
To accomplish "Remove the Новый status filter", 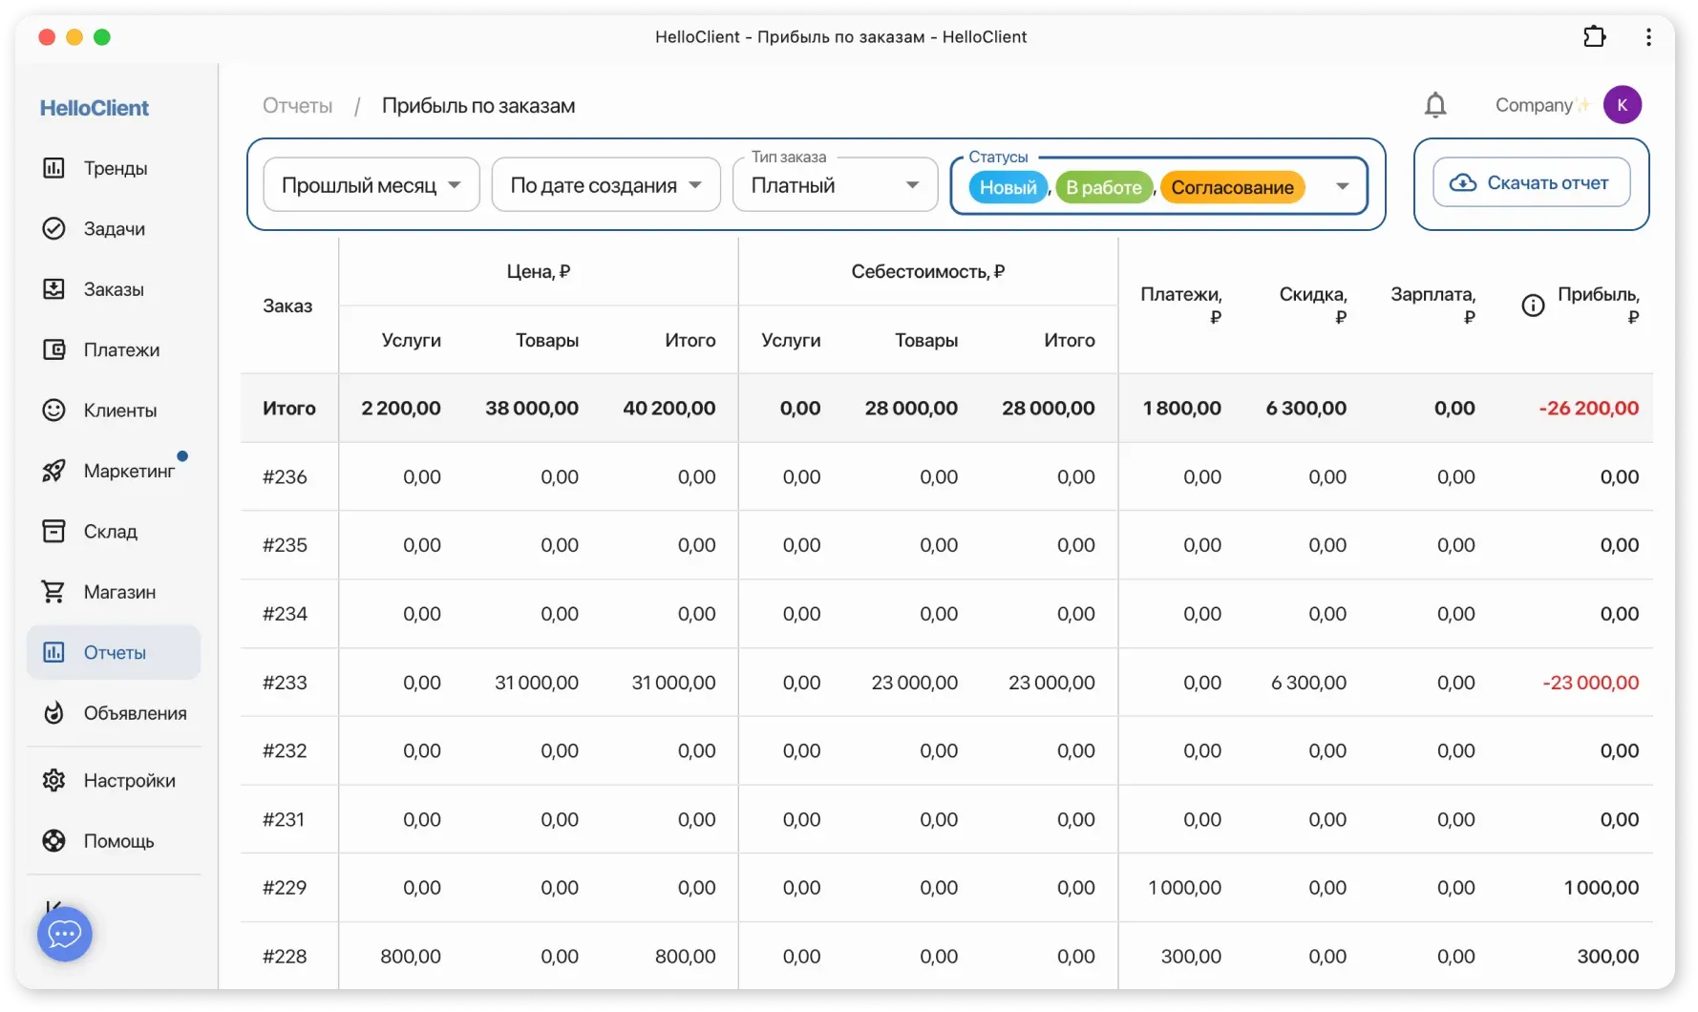I will [x=1006, y=186].
